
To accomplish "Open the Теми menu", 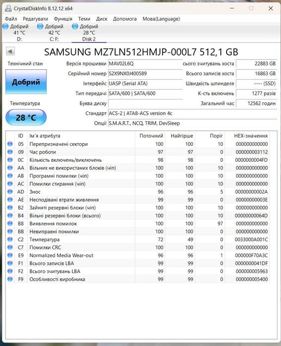I will pos(84,19).
